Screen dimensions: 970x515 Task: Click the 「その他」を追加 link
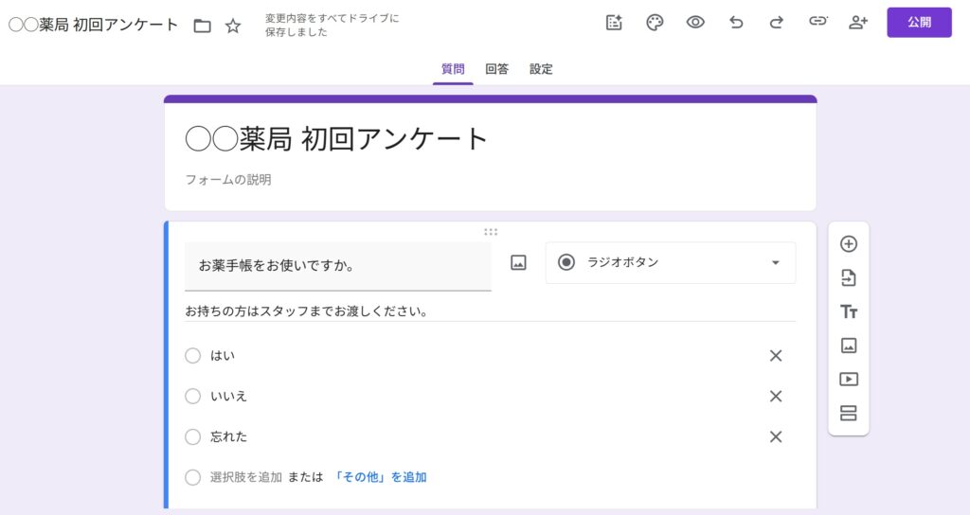pyautogui.click(x=380, y=477)
